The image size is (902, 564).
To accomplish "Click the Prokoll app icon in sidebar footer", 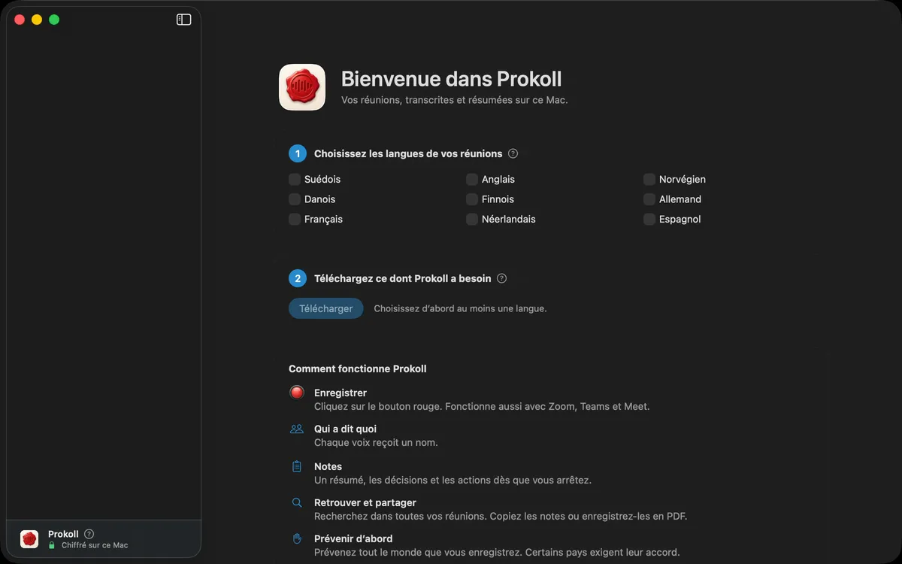I will [x=29, y=539].
